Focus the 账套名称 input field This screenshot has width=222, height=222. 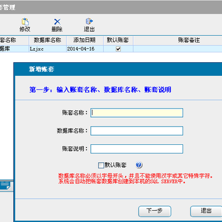[137, 113]
